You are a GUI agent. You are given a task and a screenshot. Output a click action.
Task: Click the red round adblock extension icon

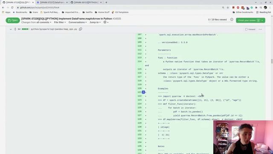coord(238,8)
